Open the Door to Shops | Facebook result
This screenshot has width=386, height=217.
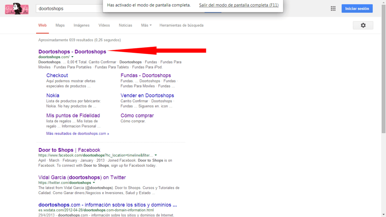pyautogui.click(x=69, y=150)
